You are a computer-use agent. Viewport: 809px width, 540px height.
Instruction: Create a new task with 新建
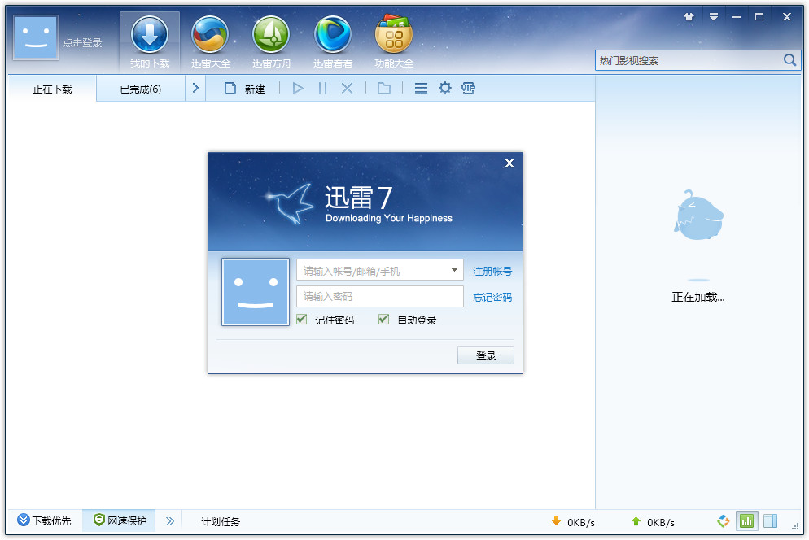point(244,89)
